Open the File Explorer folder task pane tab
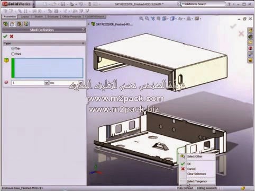Viewport: 255px width, 191px height. [250, 42]
